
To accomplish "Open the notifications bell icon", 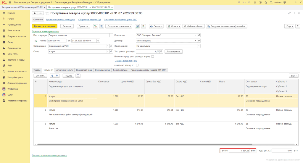I will point(255,2).
